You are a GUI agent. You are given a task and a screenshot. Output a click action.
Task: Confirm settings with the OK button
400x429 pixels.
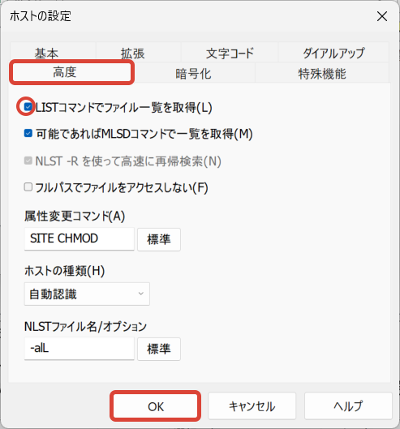tap(155, 406)
